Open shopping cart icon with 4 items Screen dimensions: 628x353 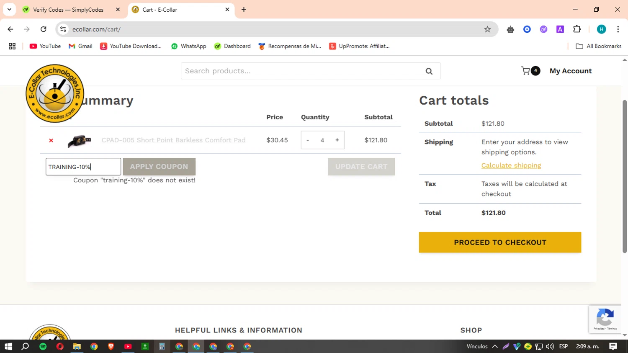point(530,71)
